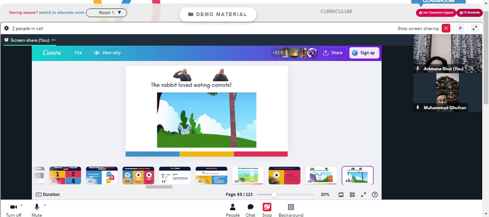Open the People list
Image resolution: width=489 pixels, height=217 pixels.
pos(233,210)
